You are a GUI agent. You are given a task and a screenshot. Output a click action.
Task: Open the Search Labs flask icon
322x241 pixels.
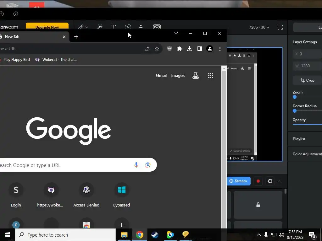pyautogui.click(x=196, y=76)
